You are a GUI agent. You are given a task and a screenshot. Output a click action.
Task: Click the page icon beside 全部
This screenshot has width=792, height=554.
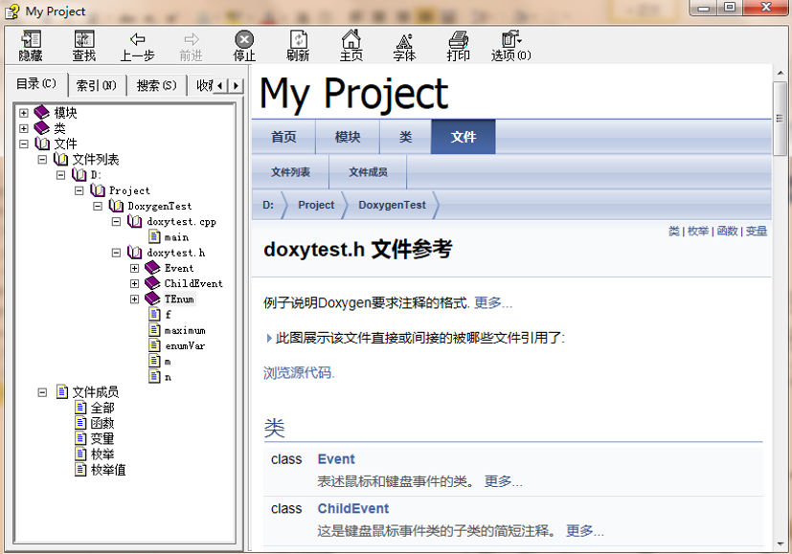(x=80, y=408)
